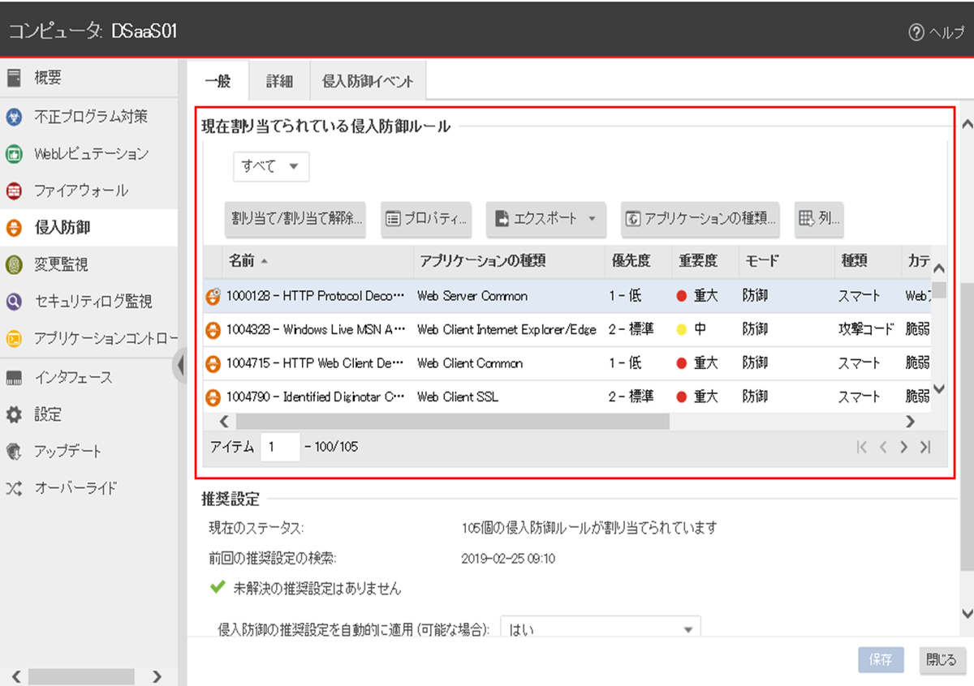Open the セキュリティログ監視 sidebar icon
Image resolution: width=974 pixels, height=686 pixels.
(x=14, y=302)
